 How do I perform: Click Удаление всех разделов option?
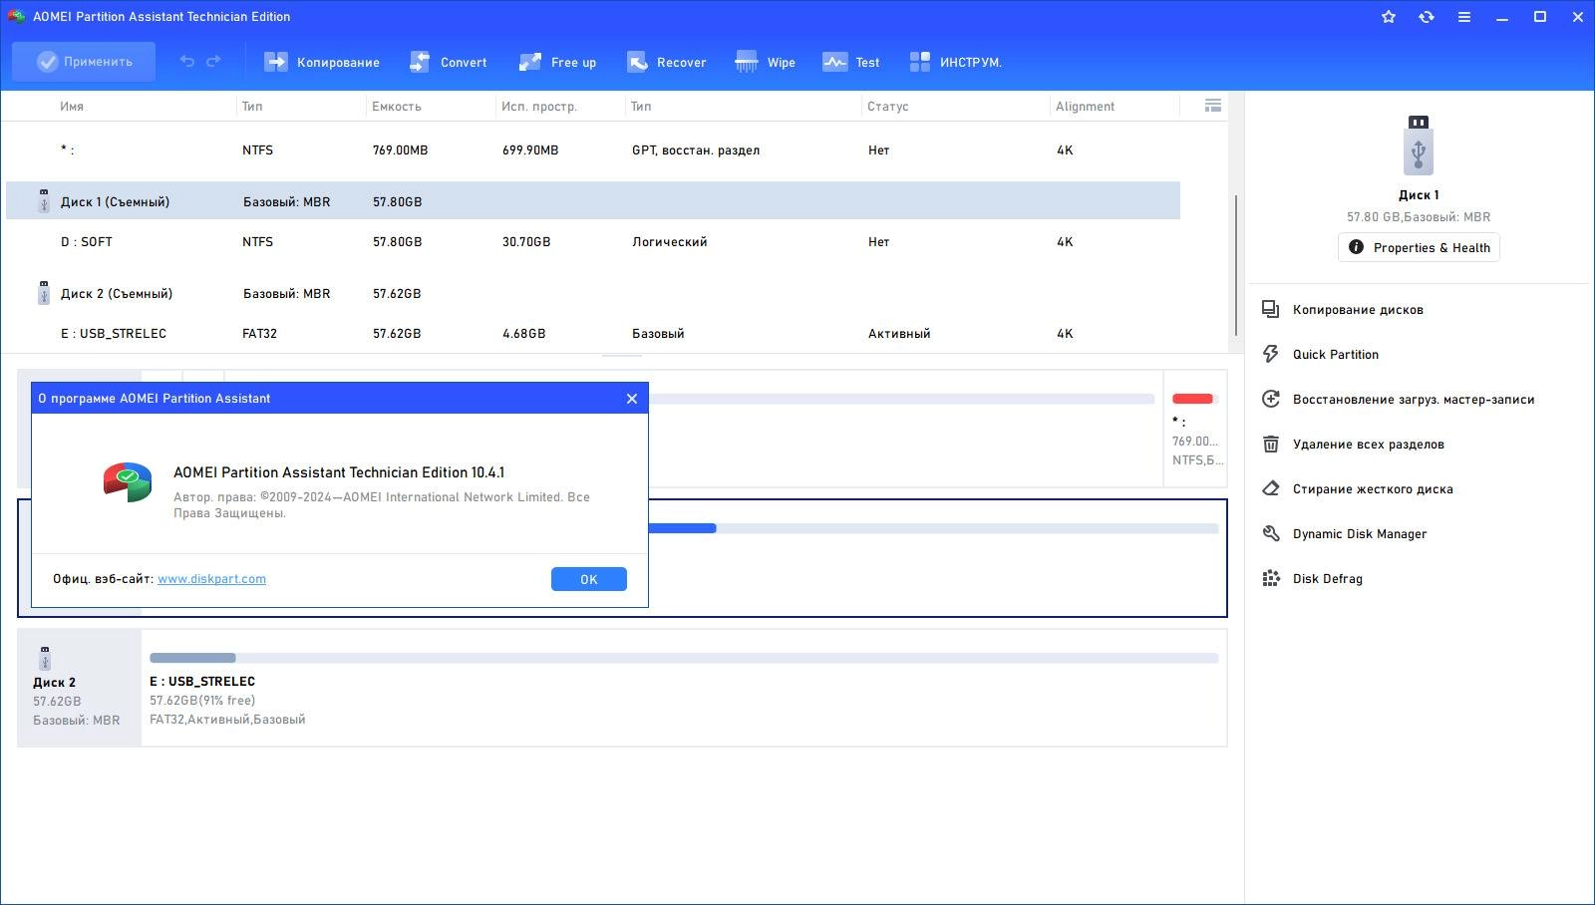[1369, 445]
